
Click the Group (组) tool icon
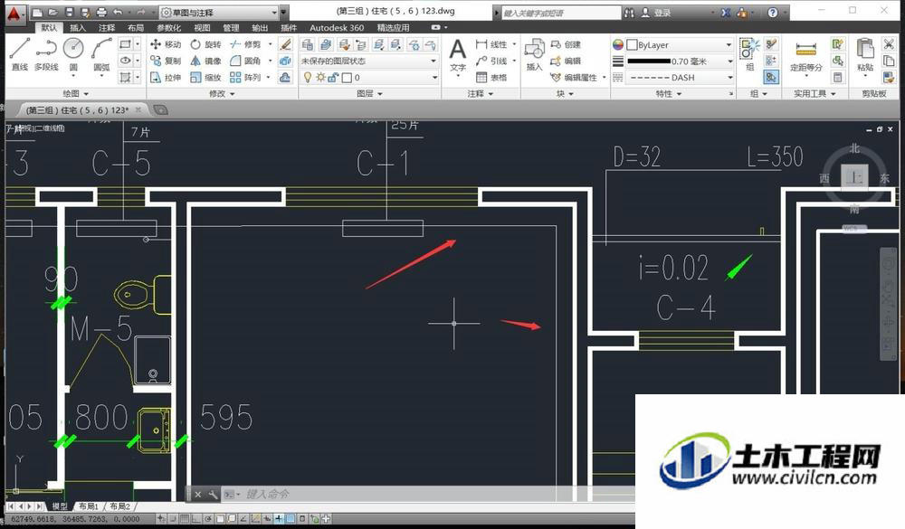click(749, 54)
